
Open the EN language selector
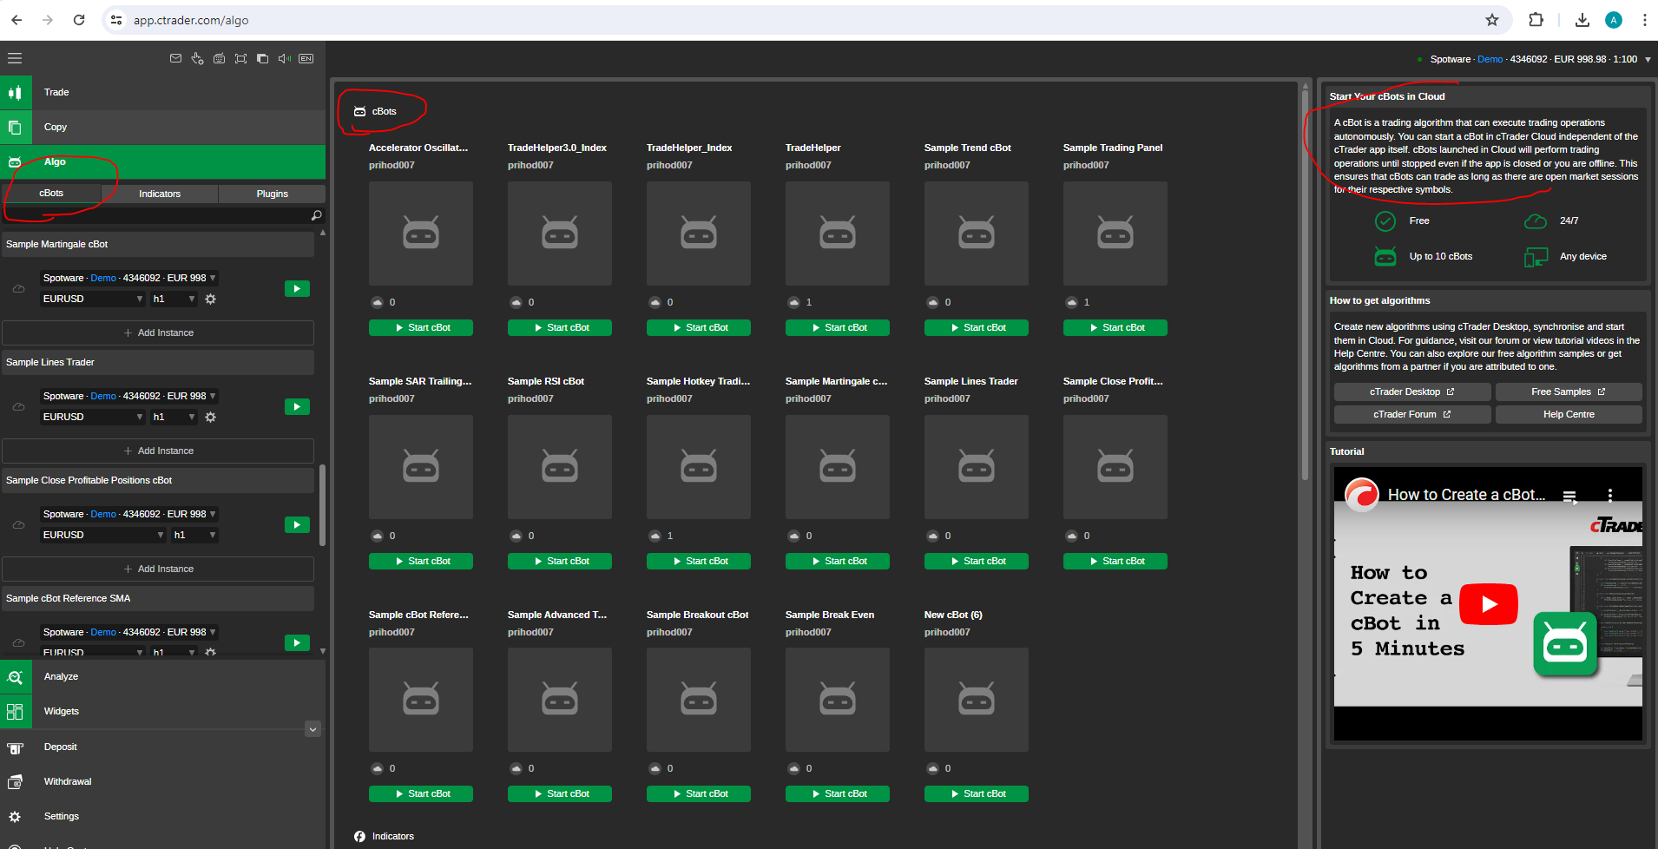point(306,58)
